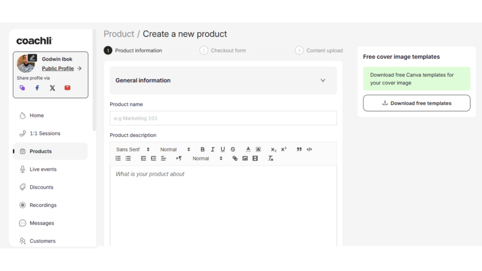482x271 pixels.
Task: Insert a blockquote in the editor
Action: (299, 149)
